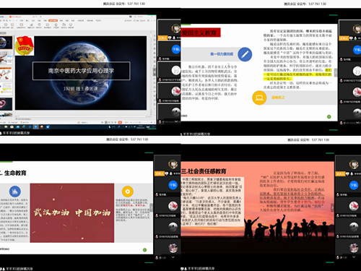Image resolution: width=361 pixels, height=271 pixels.
Task: Open the blue highlighted app in the Windows taskbar
Action: pos(35,126)
